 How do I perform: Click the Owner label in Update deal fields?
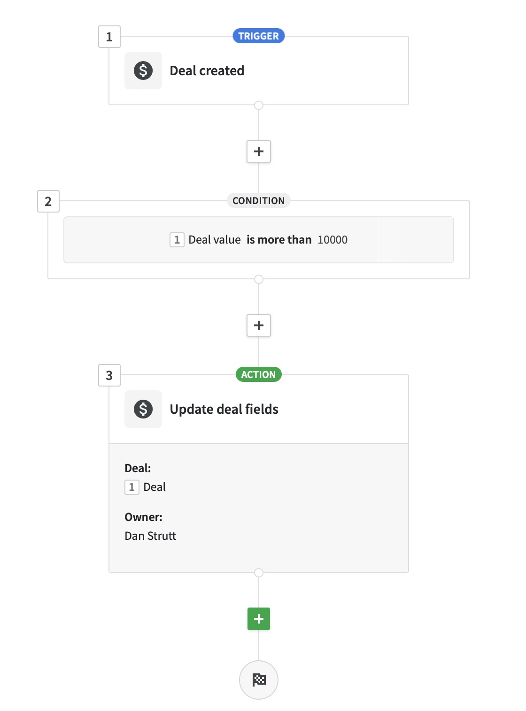[x=144, y=517]
